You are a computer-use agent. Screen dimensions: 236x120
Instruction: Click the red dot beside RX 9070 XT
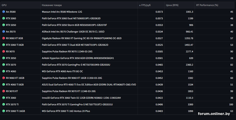click(x=4, y=91)
